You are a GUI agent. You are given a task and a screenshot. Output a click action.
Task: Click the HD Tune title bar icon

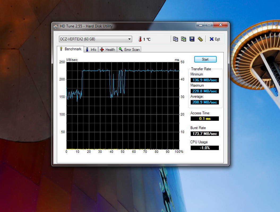[x=56, y=26]
